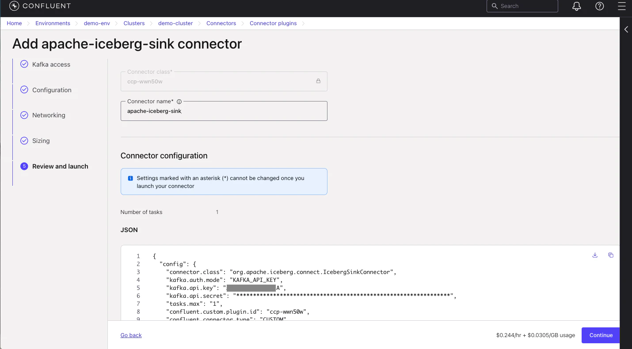
Task: Click the lock icon in Connector class
Action: [x=318, y=81]
